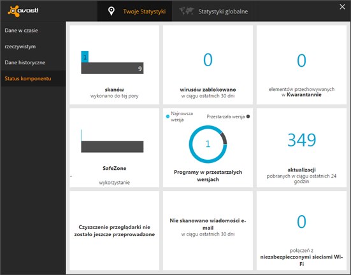Click the outdated programs donut chart

point(208,144)
